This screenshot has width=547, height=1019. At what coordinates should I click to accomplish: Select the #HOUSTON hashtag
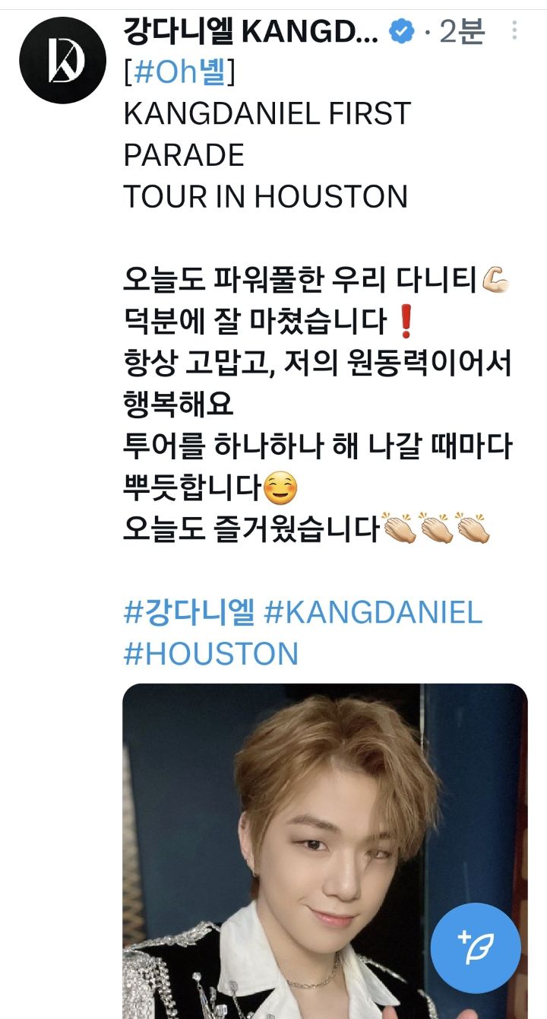coord(210,654)
